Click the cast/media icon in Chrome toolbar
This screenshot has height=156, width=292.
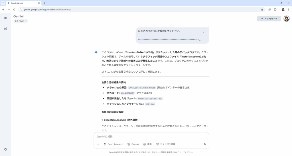click(269, 9)
